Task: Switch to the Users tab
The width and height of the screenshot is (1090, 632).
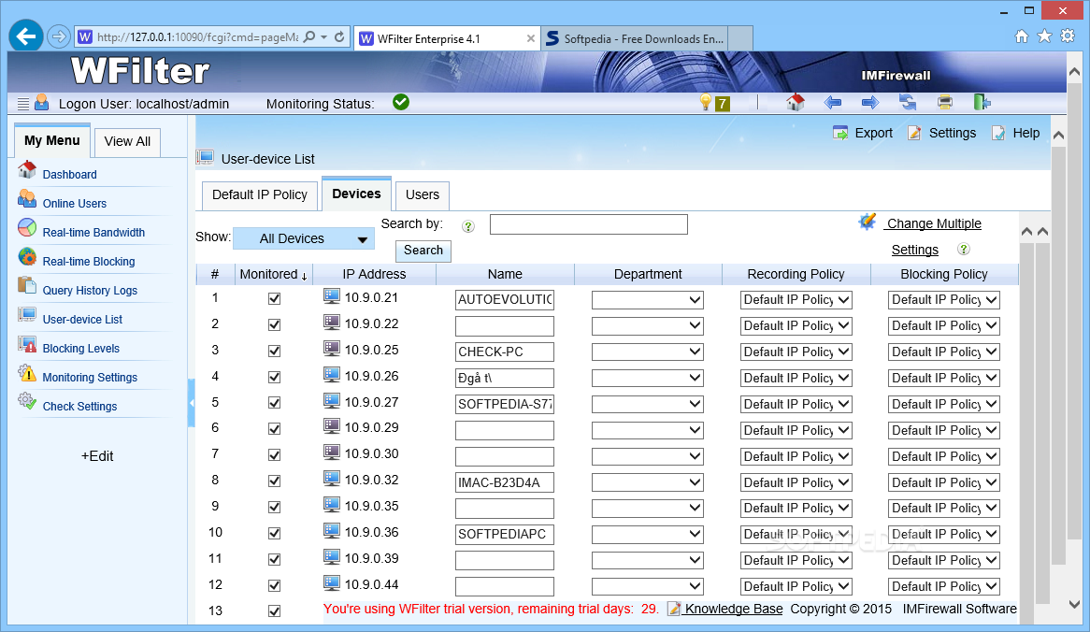Action: point(422,195)
